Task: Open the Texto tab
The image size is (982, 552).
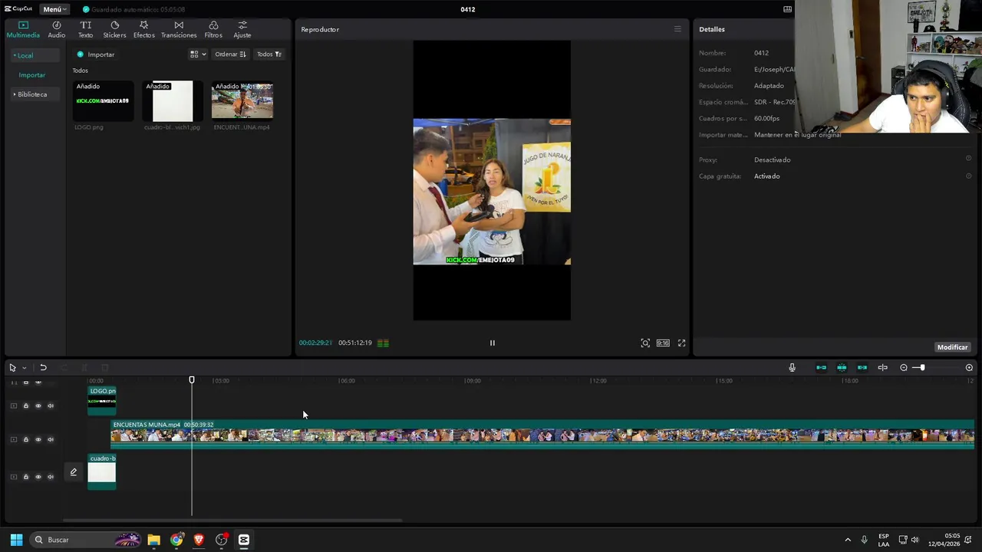Action: point(85,29)
